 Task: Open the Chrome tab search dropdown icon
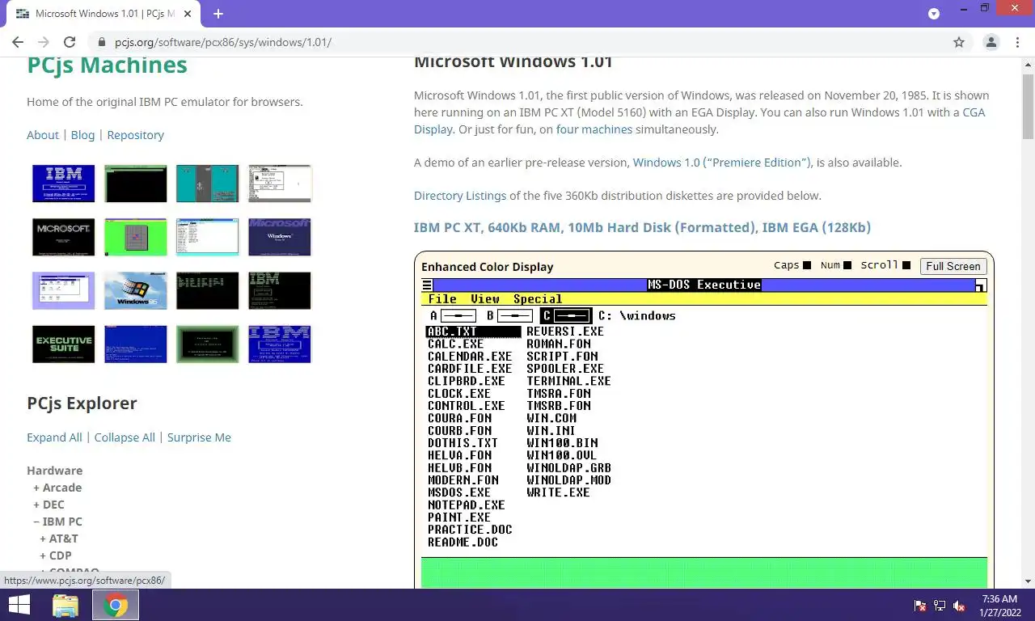[934, 14]
